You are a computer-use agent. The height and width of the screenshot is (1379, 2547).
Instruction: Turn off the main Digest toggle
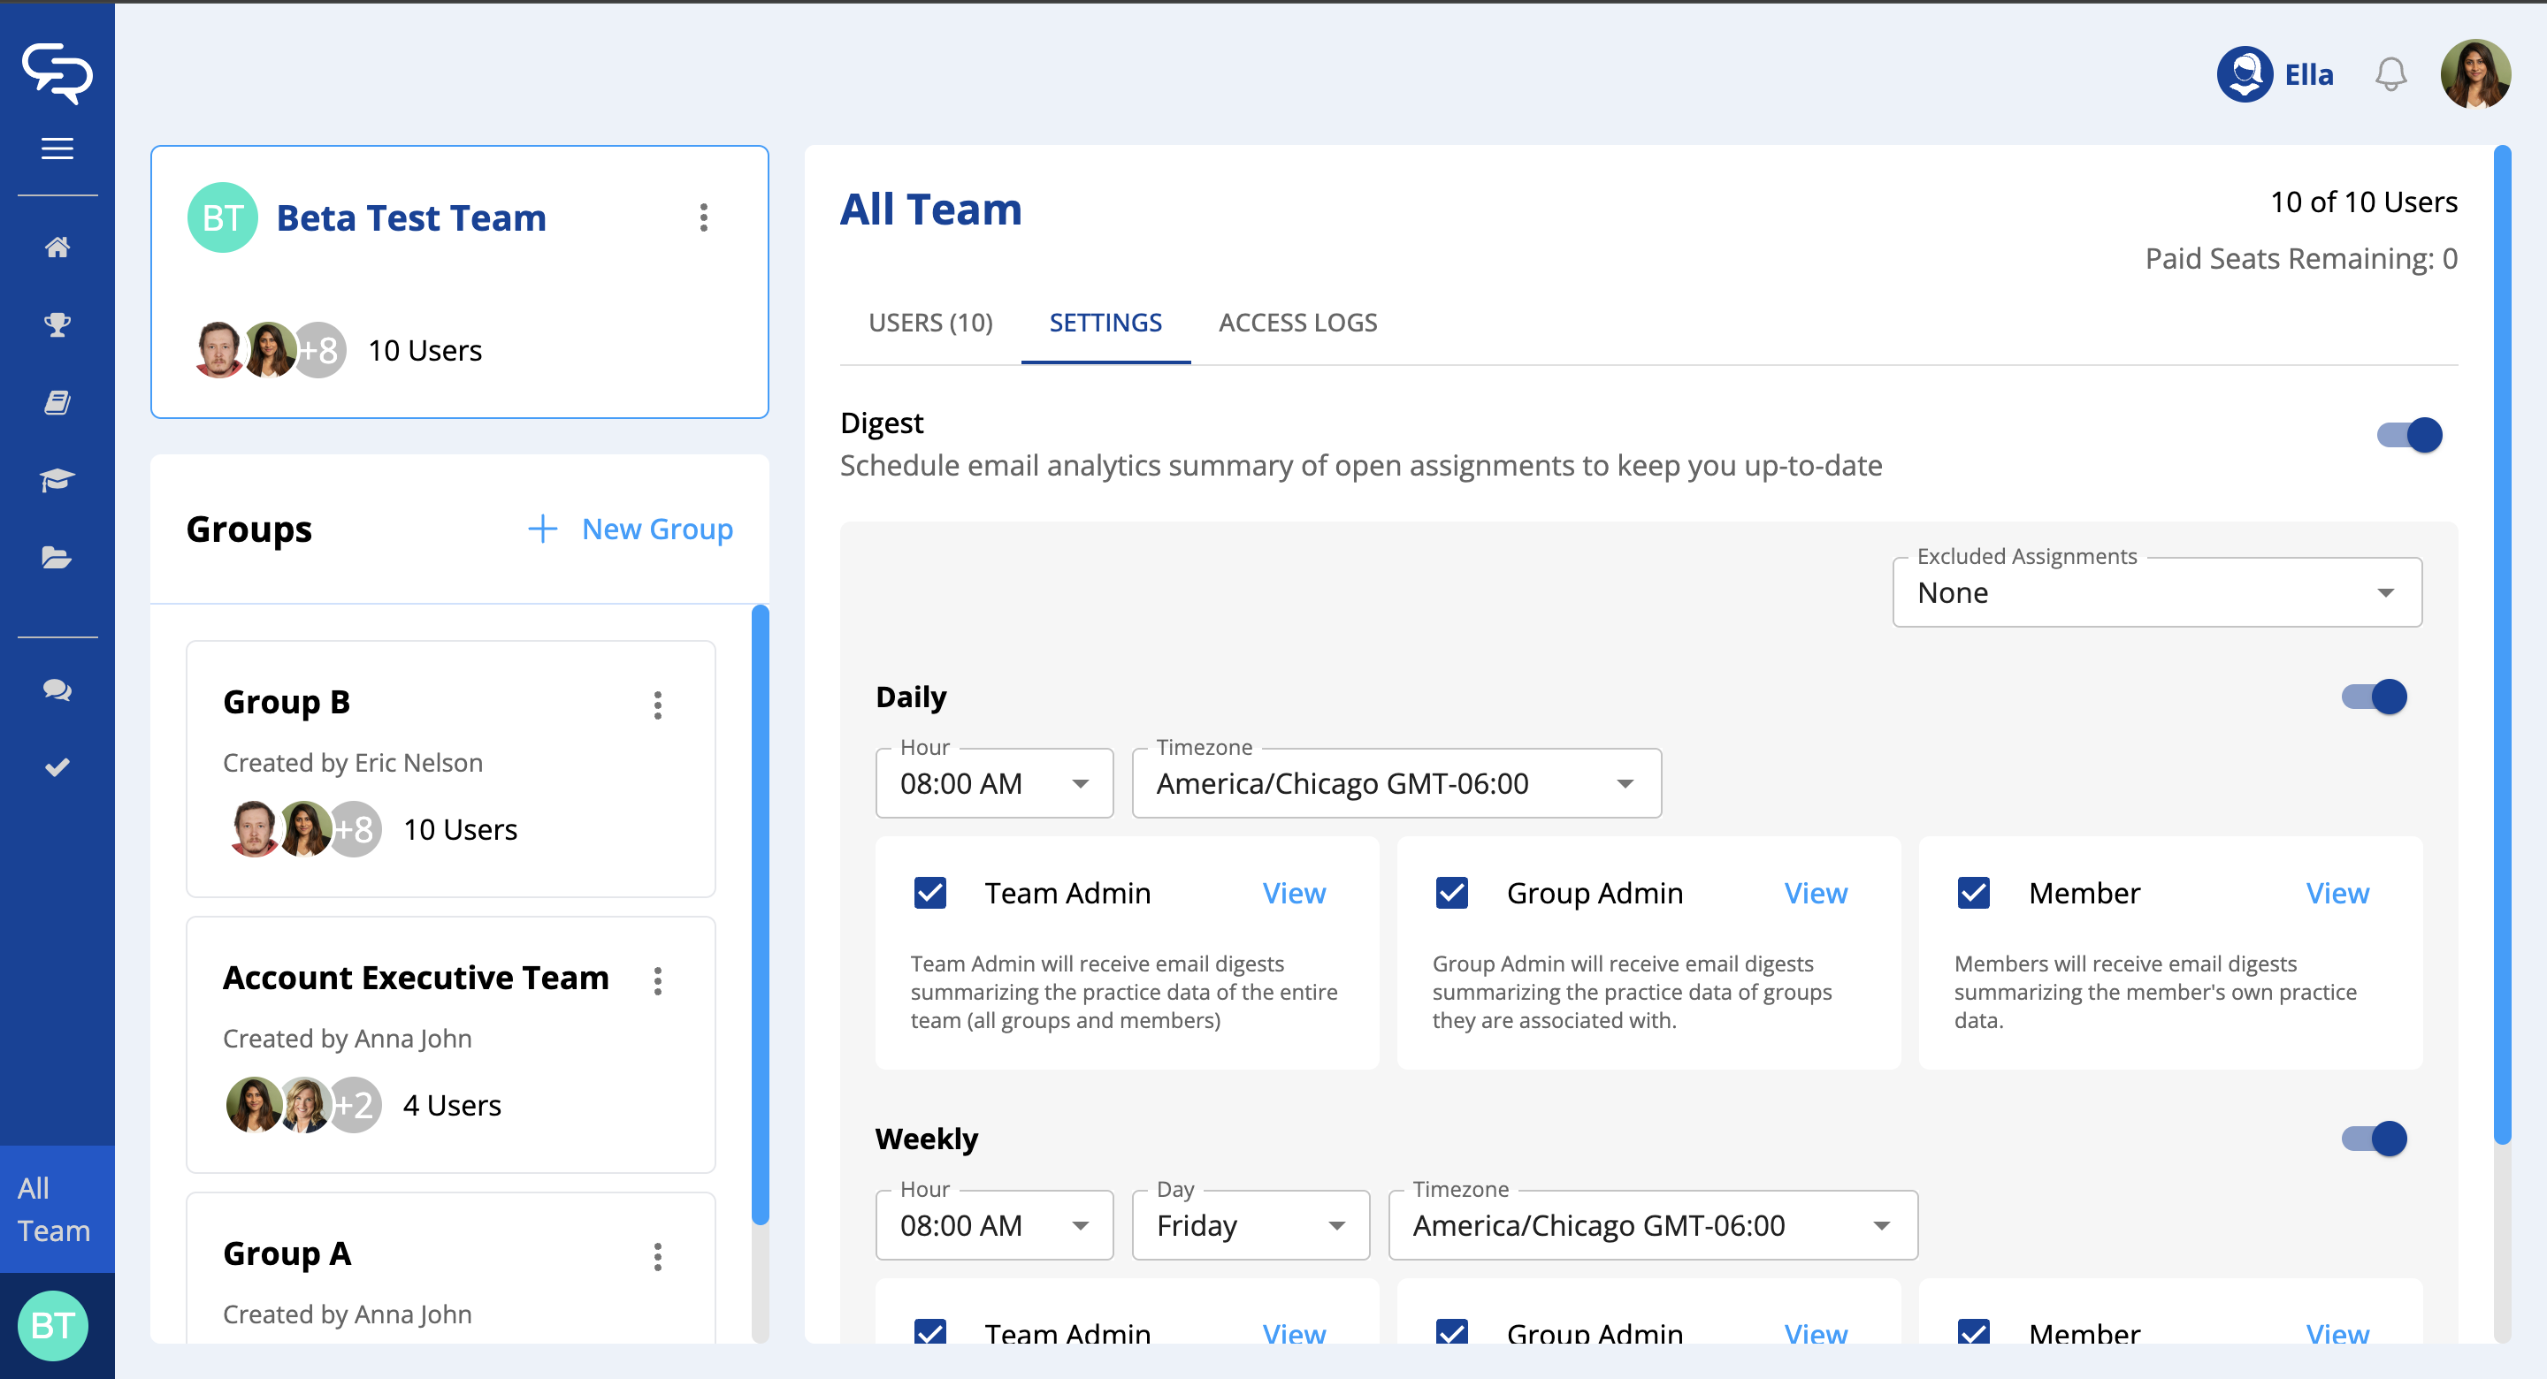[2408, 435]
